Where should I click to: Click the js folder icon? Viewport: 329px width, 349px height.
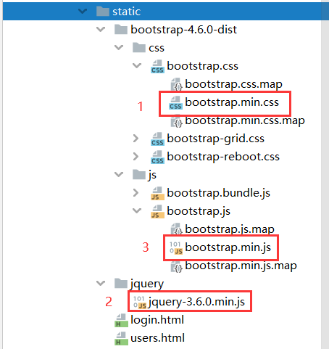point(139,174)
